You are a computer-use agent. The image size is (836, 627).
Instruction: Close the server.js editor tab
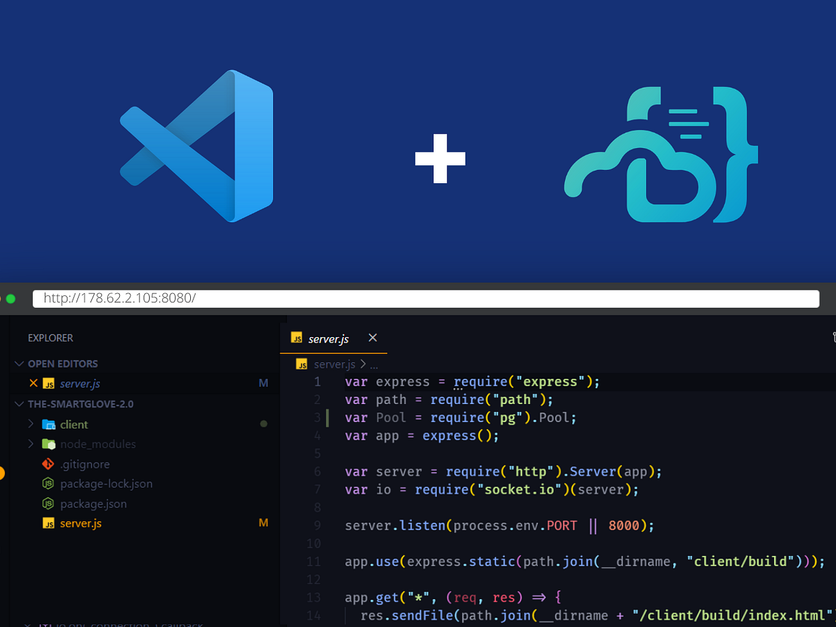[373, 338]
